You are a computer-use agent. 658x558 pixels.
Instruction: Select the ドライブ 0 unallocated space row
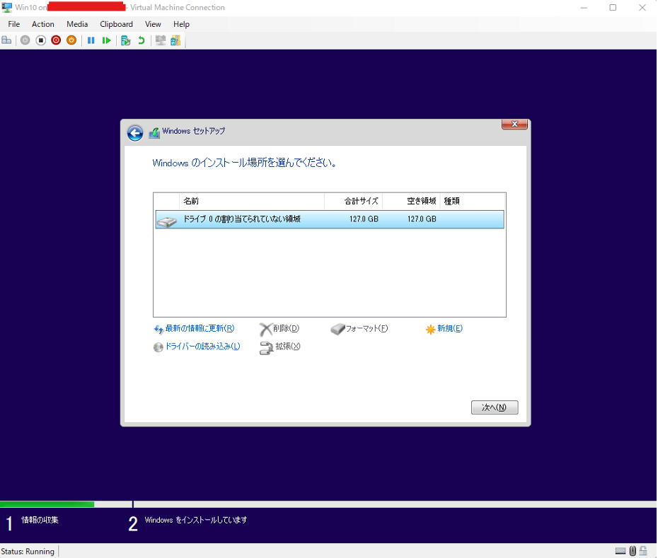(x=330, y=219)
